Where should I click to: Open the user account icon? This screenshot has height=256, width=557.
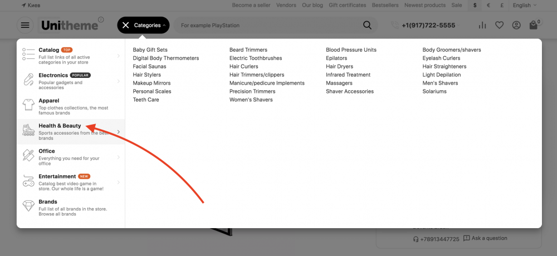[516, 25]
